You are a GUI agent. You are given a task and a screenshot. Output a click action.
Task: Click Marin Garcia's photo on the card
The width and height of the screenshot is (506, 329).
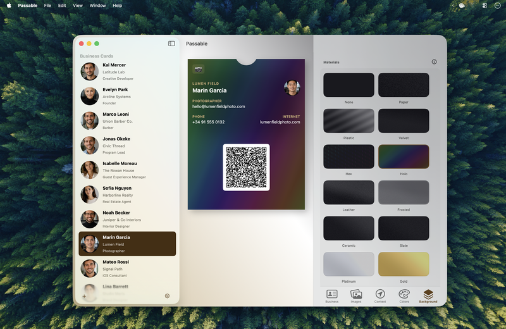click(x=292, y=88)
